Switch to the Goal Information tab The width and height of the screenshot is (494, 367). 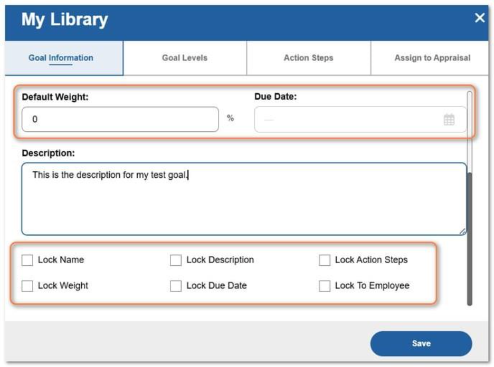tap(64, 58)
